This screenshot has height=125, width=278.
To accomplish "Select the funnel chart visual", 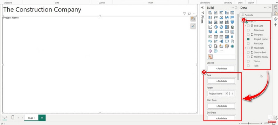I will (x=232, y=22).
